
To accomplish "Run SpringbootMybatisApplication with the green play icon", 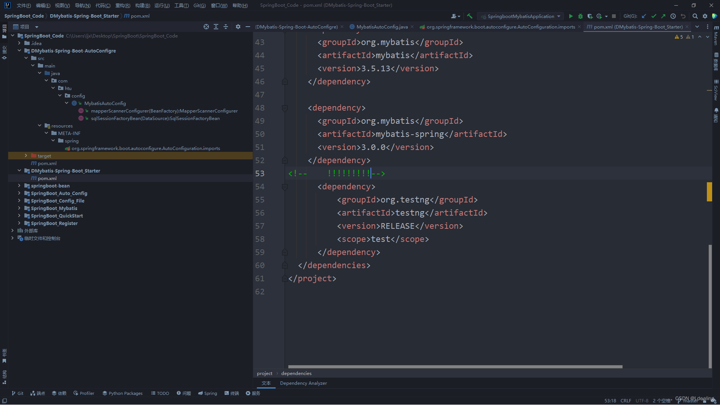I will coord(570,16).
